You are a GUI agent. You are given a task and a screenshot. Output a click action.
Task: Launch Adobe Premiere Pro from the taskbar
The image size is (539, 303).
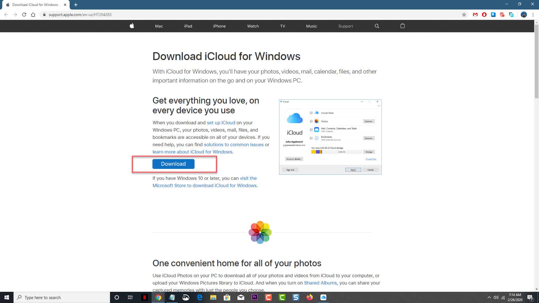pyautogui.click(x=255, y=297)
